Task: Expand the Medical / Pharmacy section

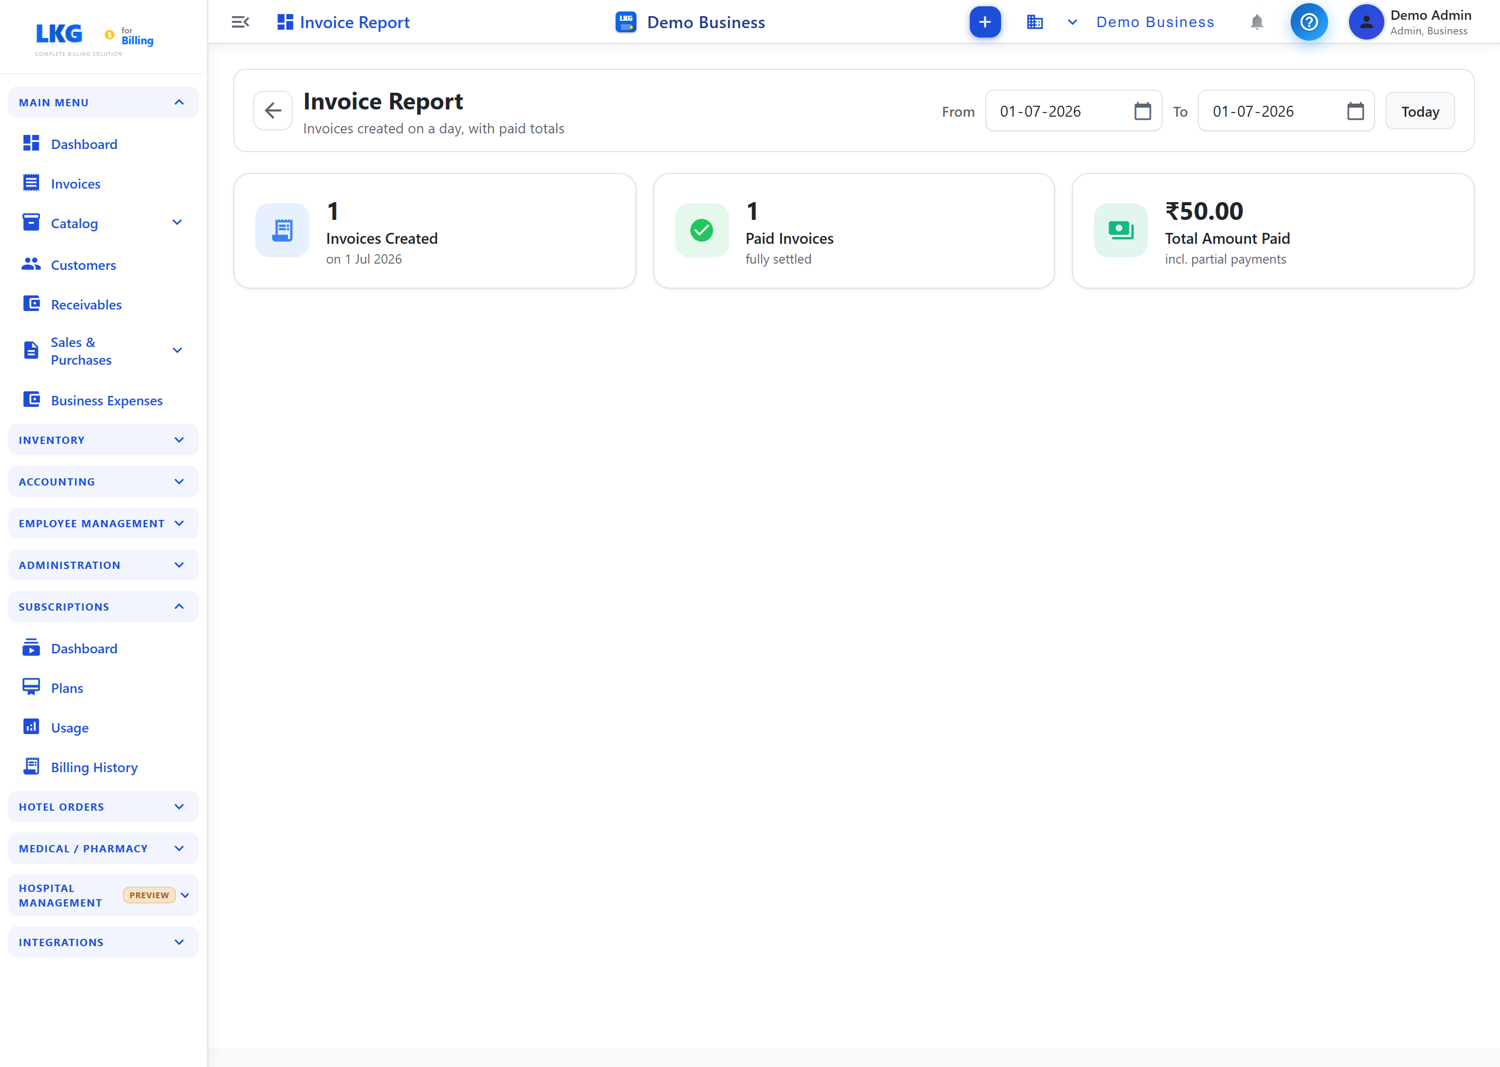Action: click(x=103, y=848)
